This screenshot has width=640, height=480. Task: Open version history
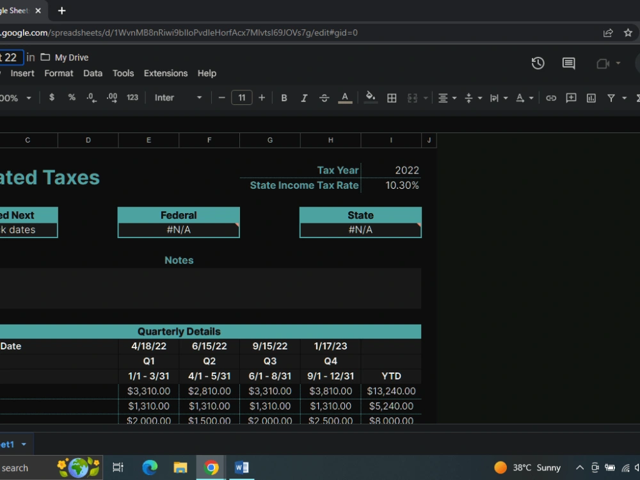pyautogui.click(x=538, y=63)
